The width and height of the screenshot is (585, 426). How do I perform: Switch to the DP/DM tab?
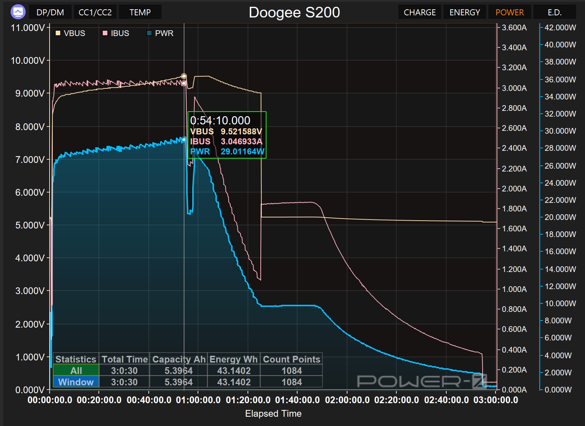point(50,12)
